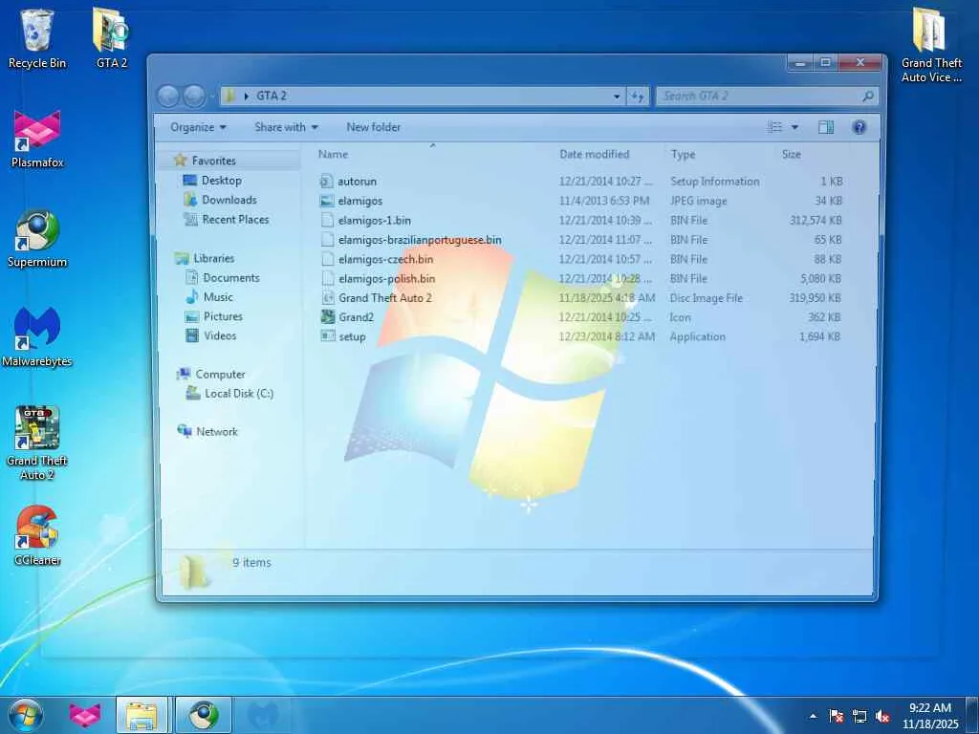The width and height of the screenshot is (979, 734).
Task: Sort files by Size column
Action: (791, 154)
